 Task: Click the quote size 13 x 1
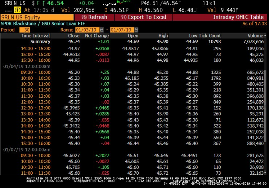209,3
